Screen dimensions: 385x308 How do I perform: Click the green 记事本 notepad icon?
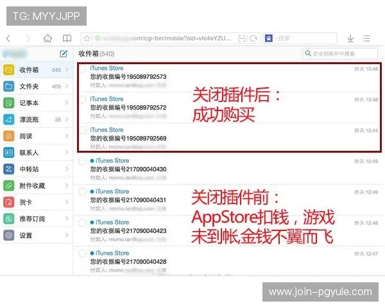[9, 103]
